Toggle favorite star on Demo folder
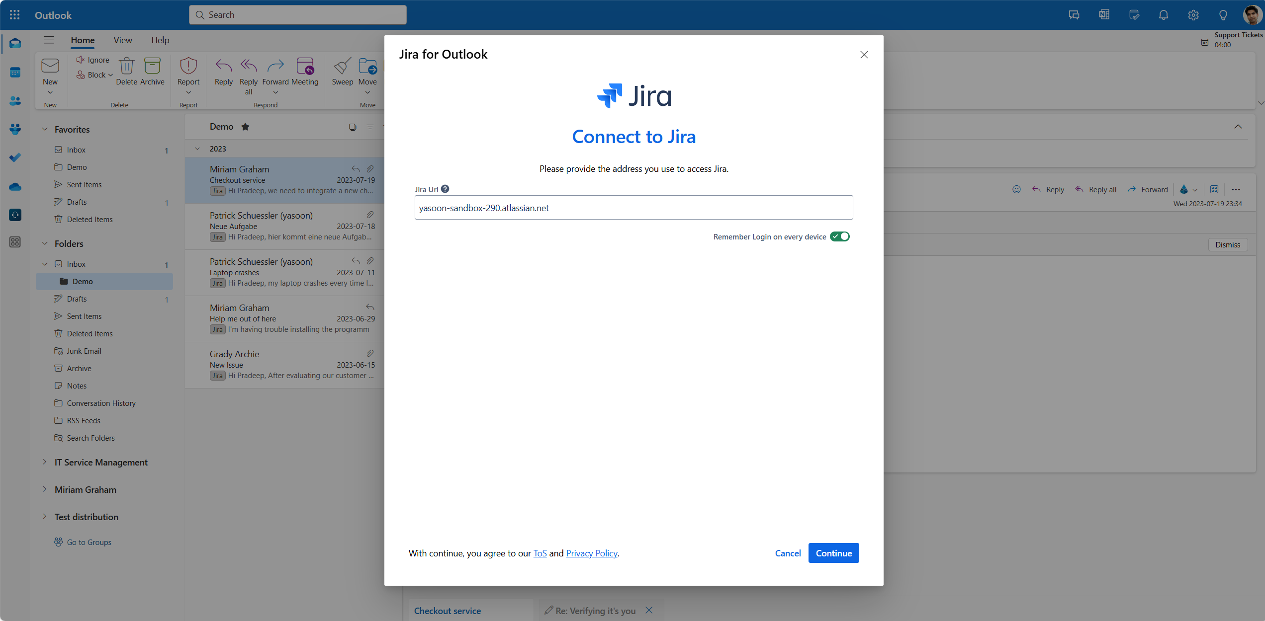The height and width of the screenshot is (621, 1265). (245, 127)
